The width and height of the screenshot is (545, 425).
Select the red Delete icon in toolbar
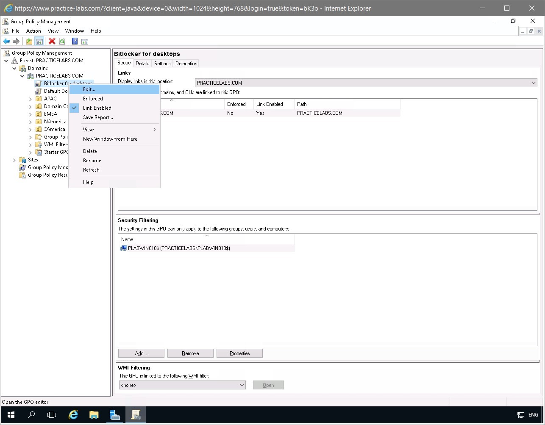(x=51, y=41)
